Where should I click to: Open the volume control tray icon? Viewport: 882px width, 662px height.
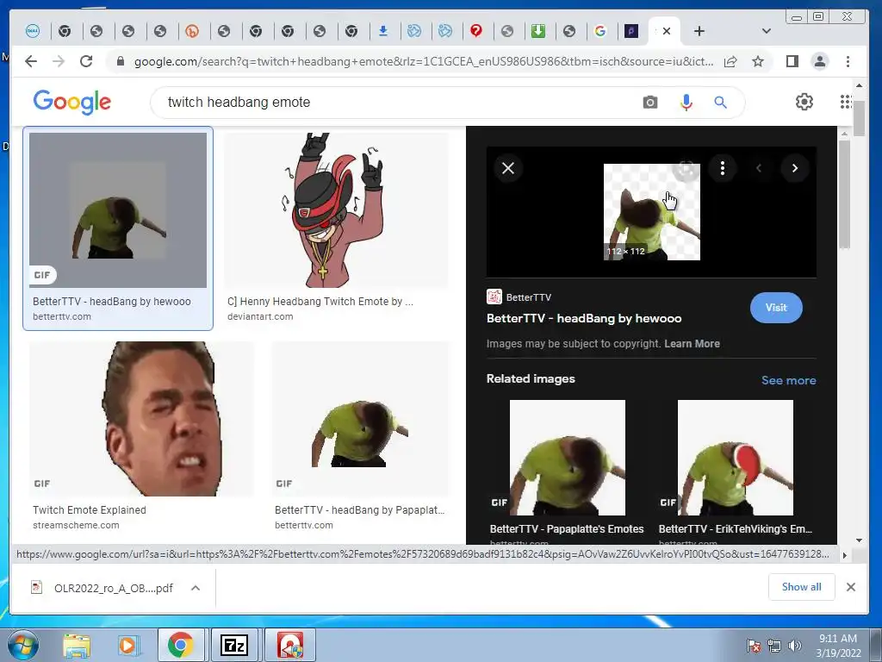click(x=795, y=646)
